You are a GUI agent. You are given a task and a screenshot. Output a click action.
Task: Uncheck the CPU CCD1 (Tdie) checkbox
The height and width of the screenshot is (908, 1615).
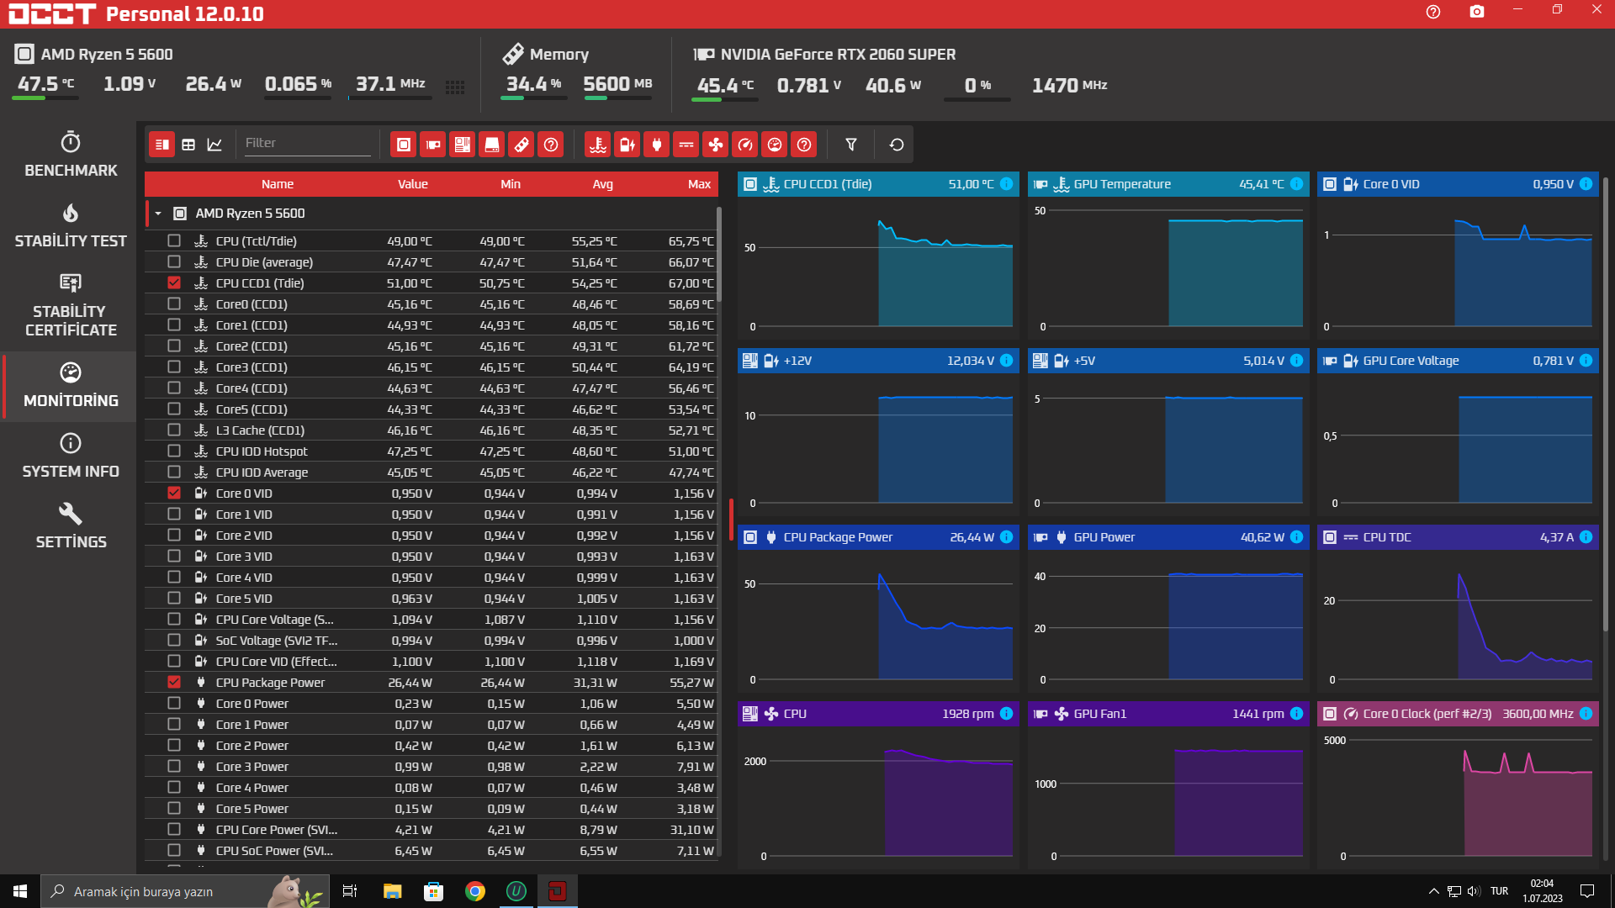(x=174, y=283)
